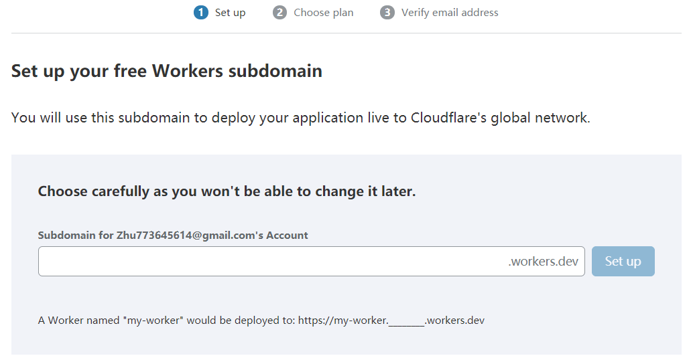Click the "Set up your free Workers subdomain" heading
The width and height of the screenshot is (689, 362).
click(167, 71)
